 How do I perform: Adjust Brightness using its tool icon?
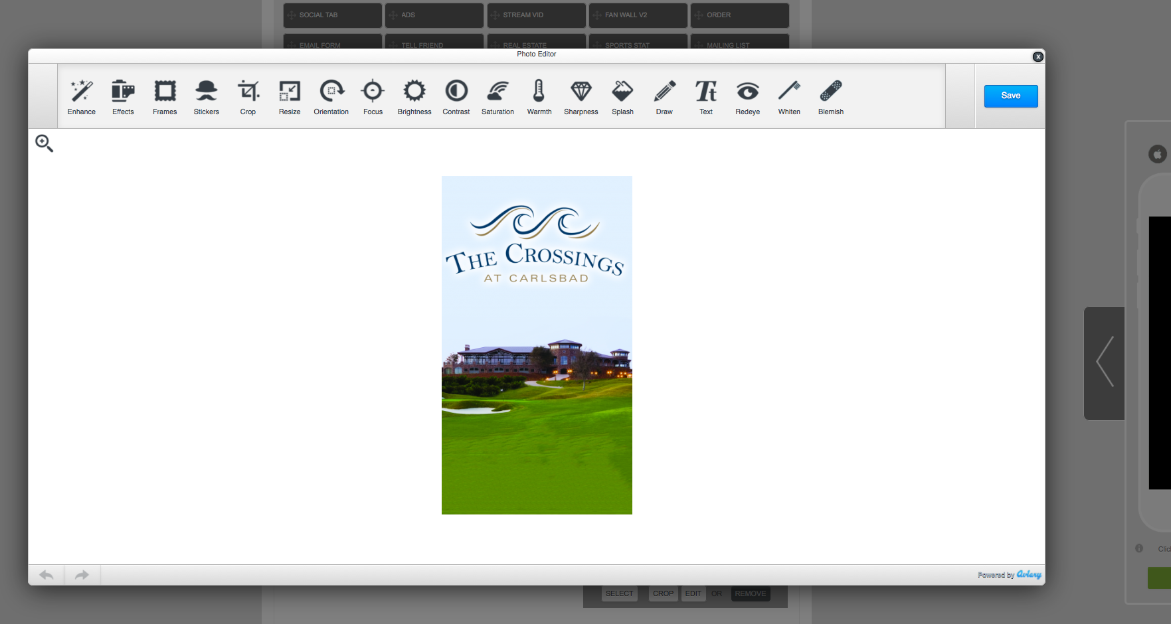[414, 96]
